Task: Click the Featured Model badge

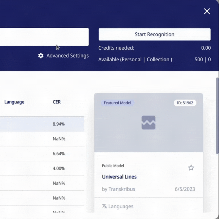Action: click(x=117, y=103)
